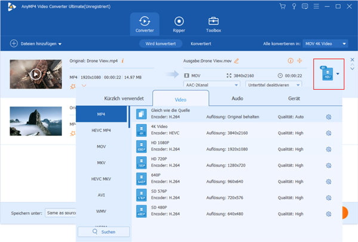Open settings gear for HD 720P

(329, 165)
